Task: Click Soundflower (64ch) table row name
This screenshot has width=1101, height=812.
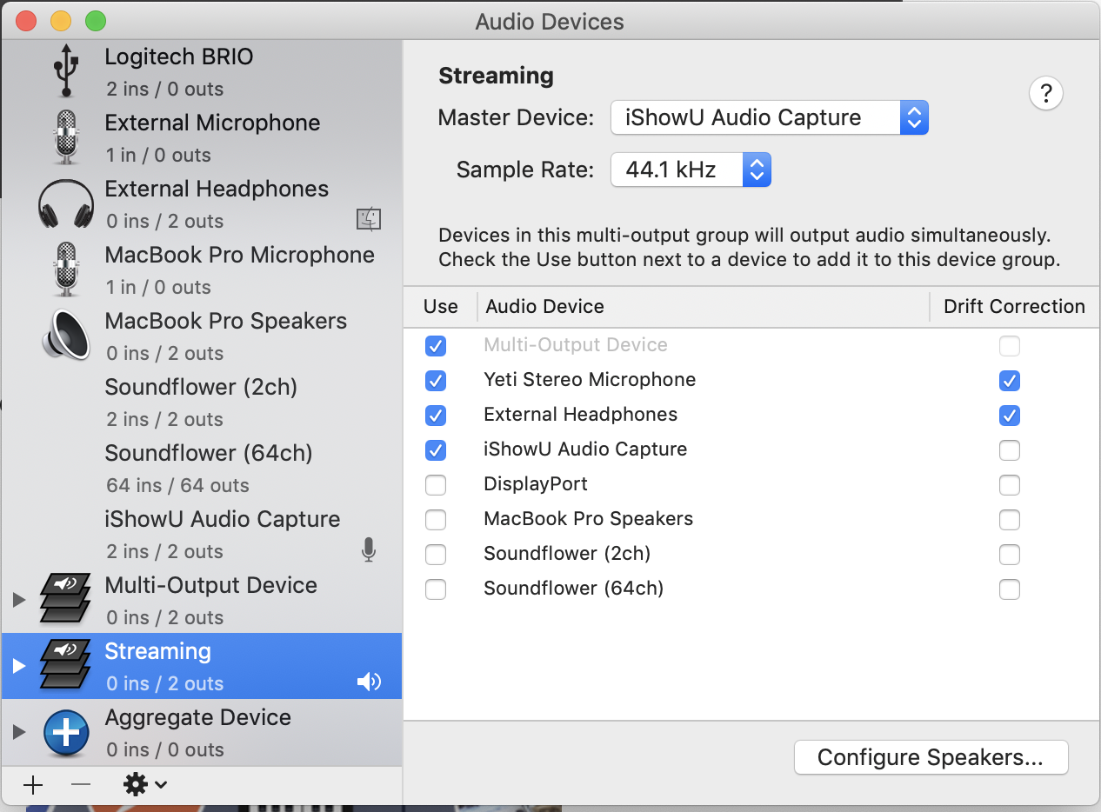Action: tap(573, 589)
